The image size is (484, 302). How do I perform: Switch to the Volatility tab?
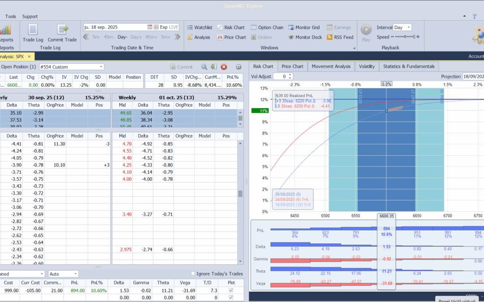coord(367,66)
